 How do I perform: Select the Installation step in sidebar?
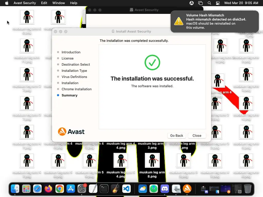tap(70, 83)
